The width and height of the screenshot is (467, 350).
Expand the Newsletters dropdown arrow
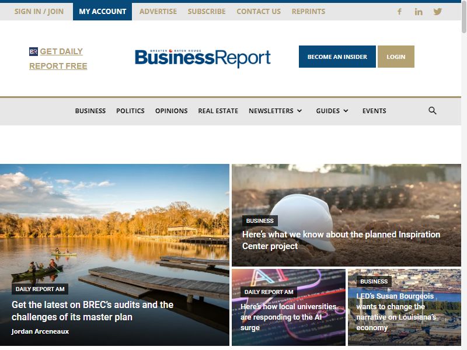point(299,111)
